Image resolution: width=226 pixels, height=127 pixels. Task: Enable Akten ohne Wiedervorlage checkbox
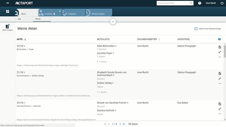[x=196, y=29]
